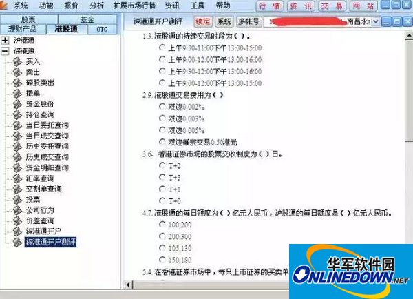The height and width of the screenshot is (299, 413).
Task: Choose 双边0.002% radio button
Action: tap(162, 107)
